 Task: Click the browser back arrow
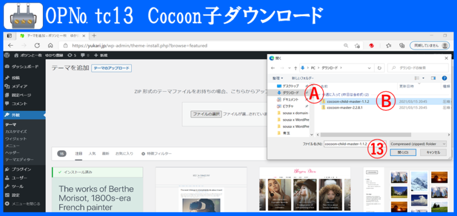click(10, 46)
